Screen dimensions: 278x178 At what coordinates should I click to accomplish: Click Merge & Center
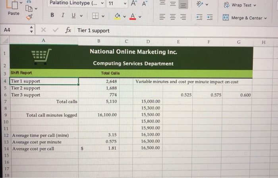pos(242,18)
